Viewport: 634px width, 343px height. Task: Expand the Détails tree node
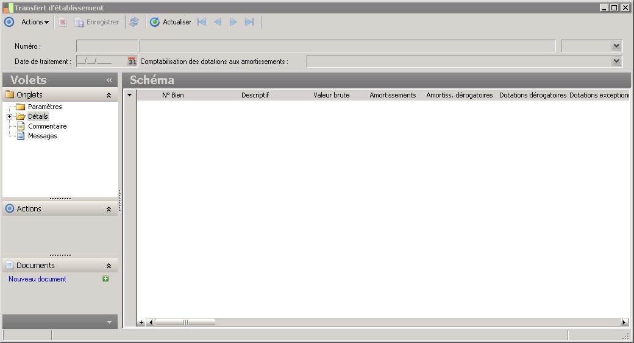point(9,116)
